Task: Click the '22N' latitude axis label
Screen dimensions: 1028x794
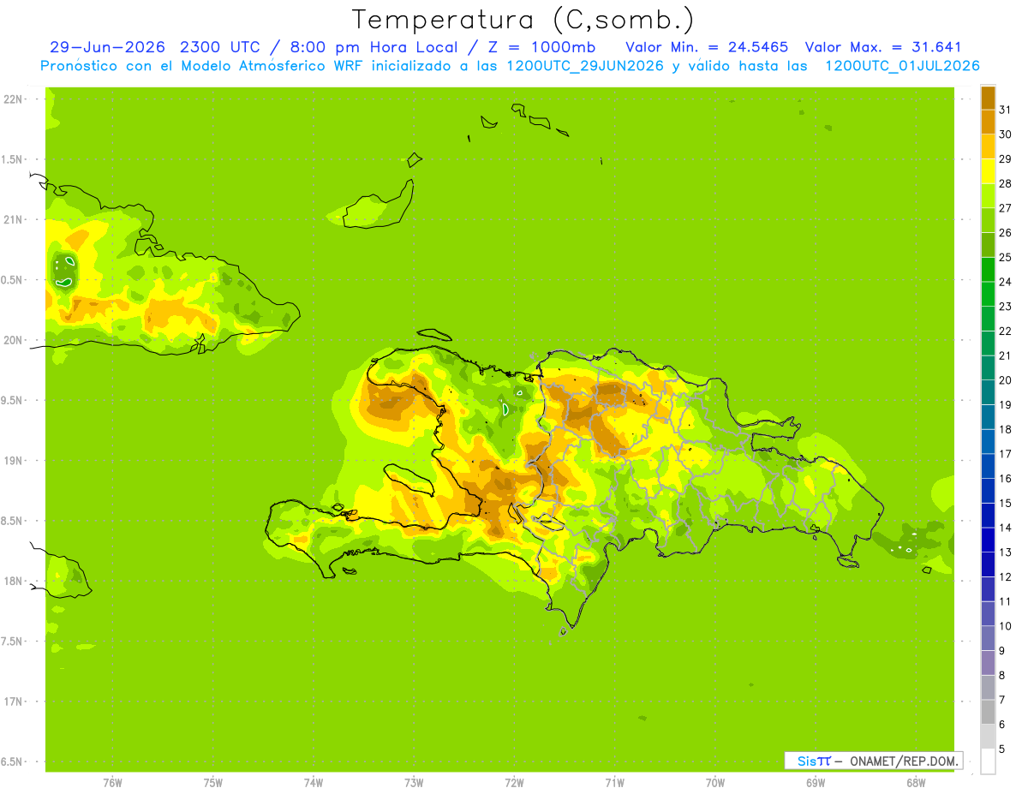Action: tap(13, 99)
